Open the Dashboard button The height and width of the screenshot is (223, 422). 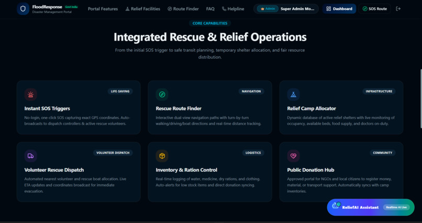(339, 9)
